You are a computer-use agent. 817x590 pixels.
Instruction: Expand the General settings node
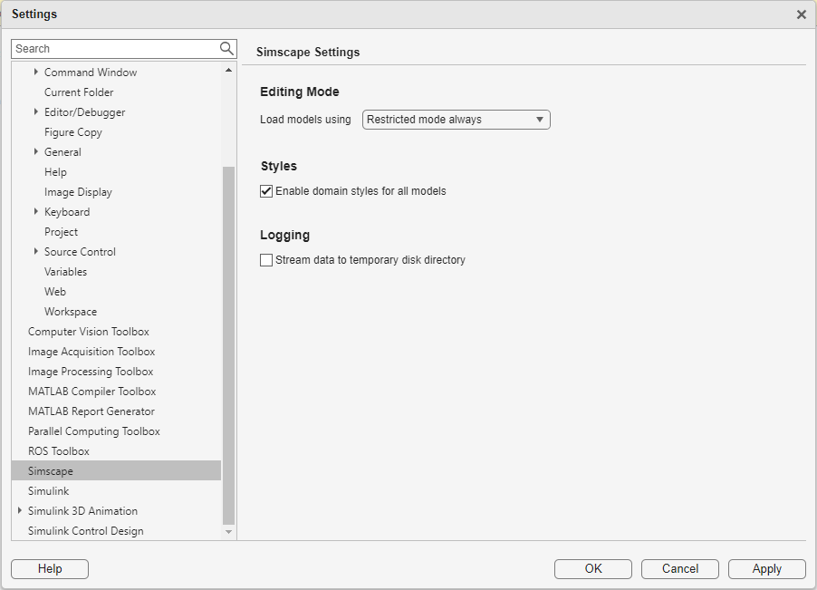click(36, 152)
